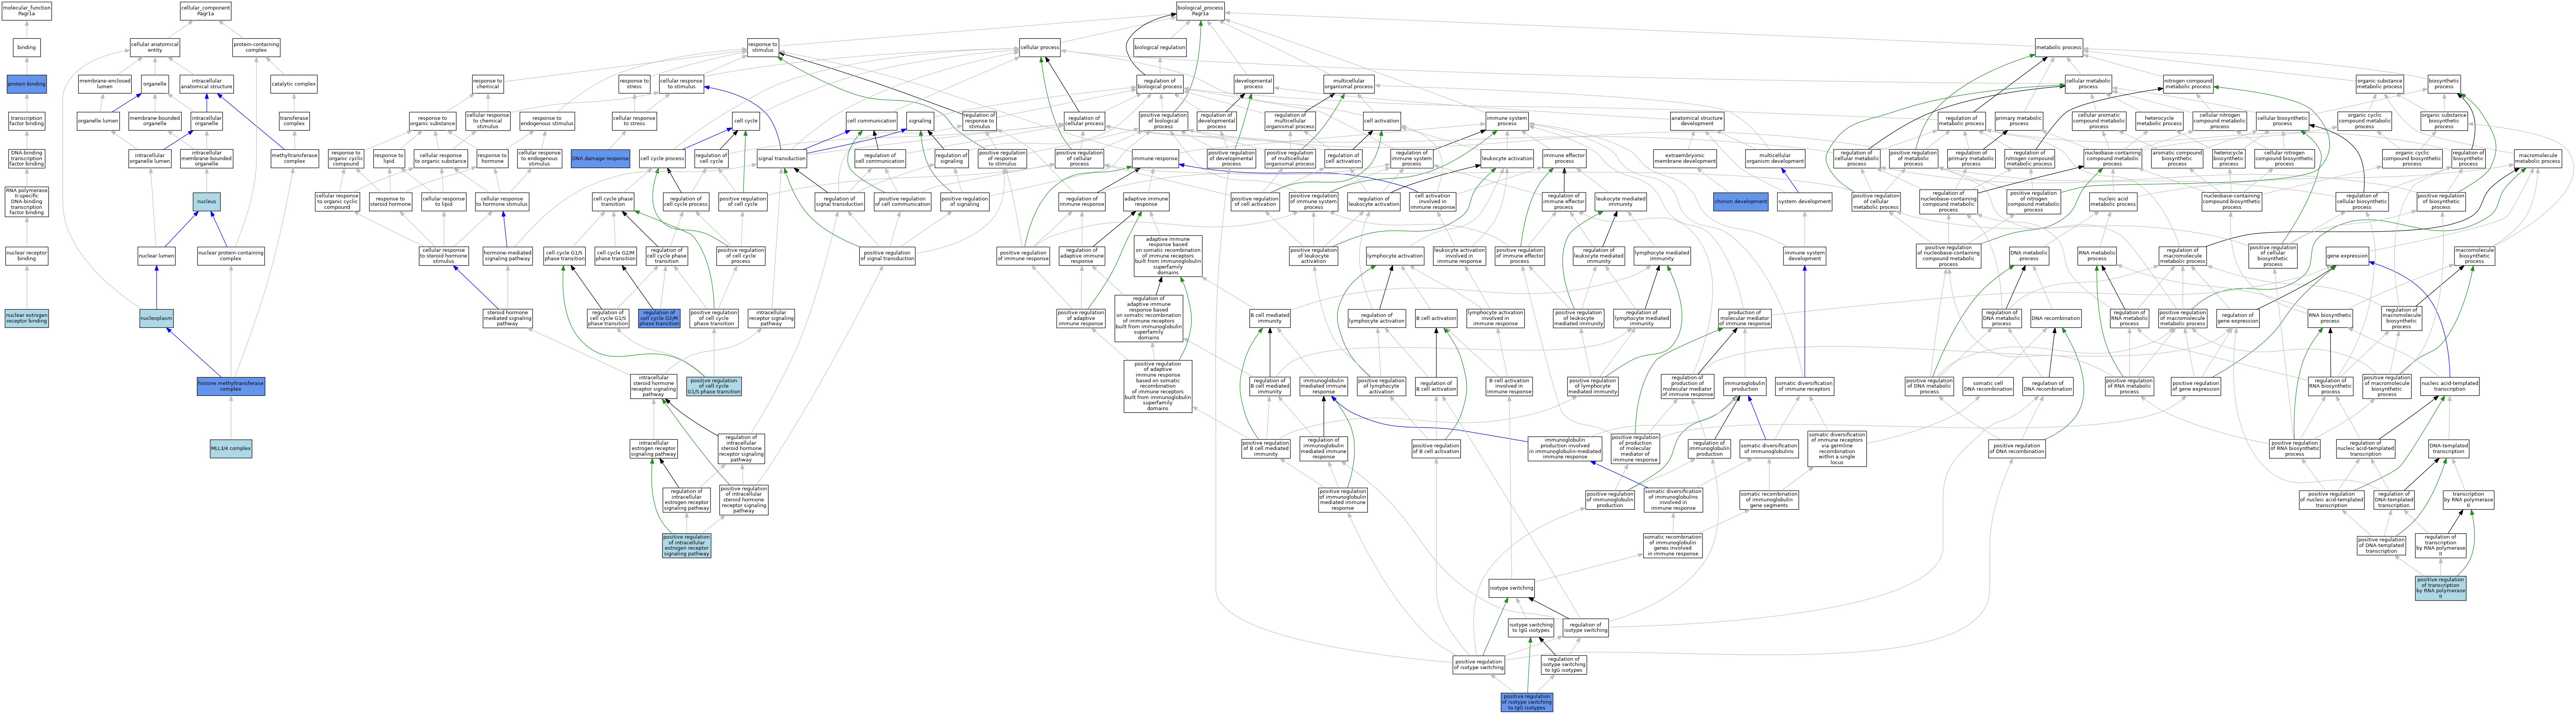Click the 'molecular_function Pagr1a' root node
Viewport: 2576px width, 714px height.
pyautogui.click(x=27, y=11)
